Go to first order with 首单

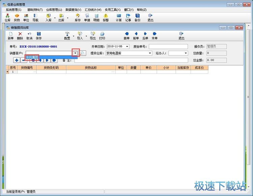click(126, 36)
